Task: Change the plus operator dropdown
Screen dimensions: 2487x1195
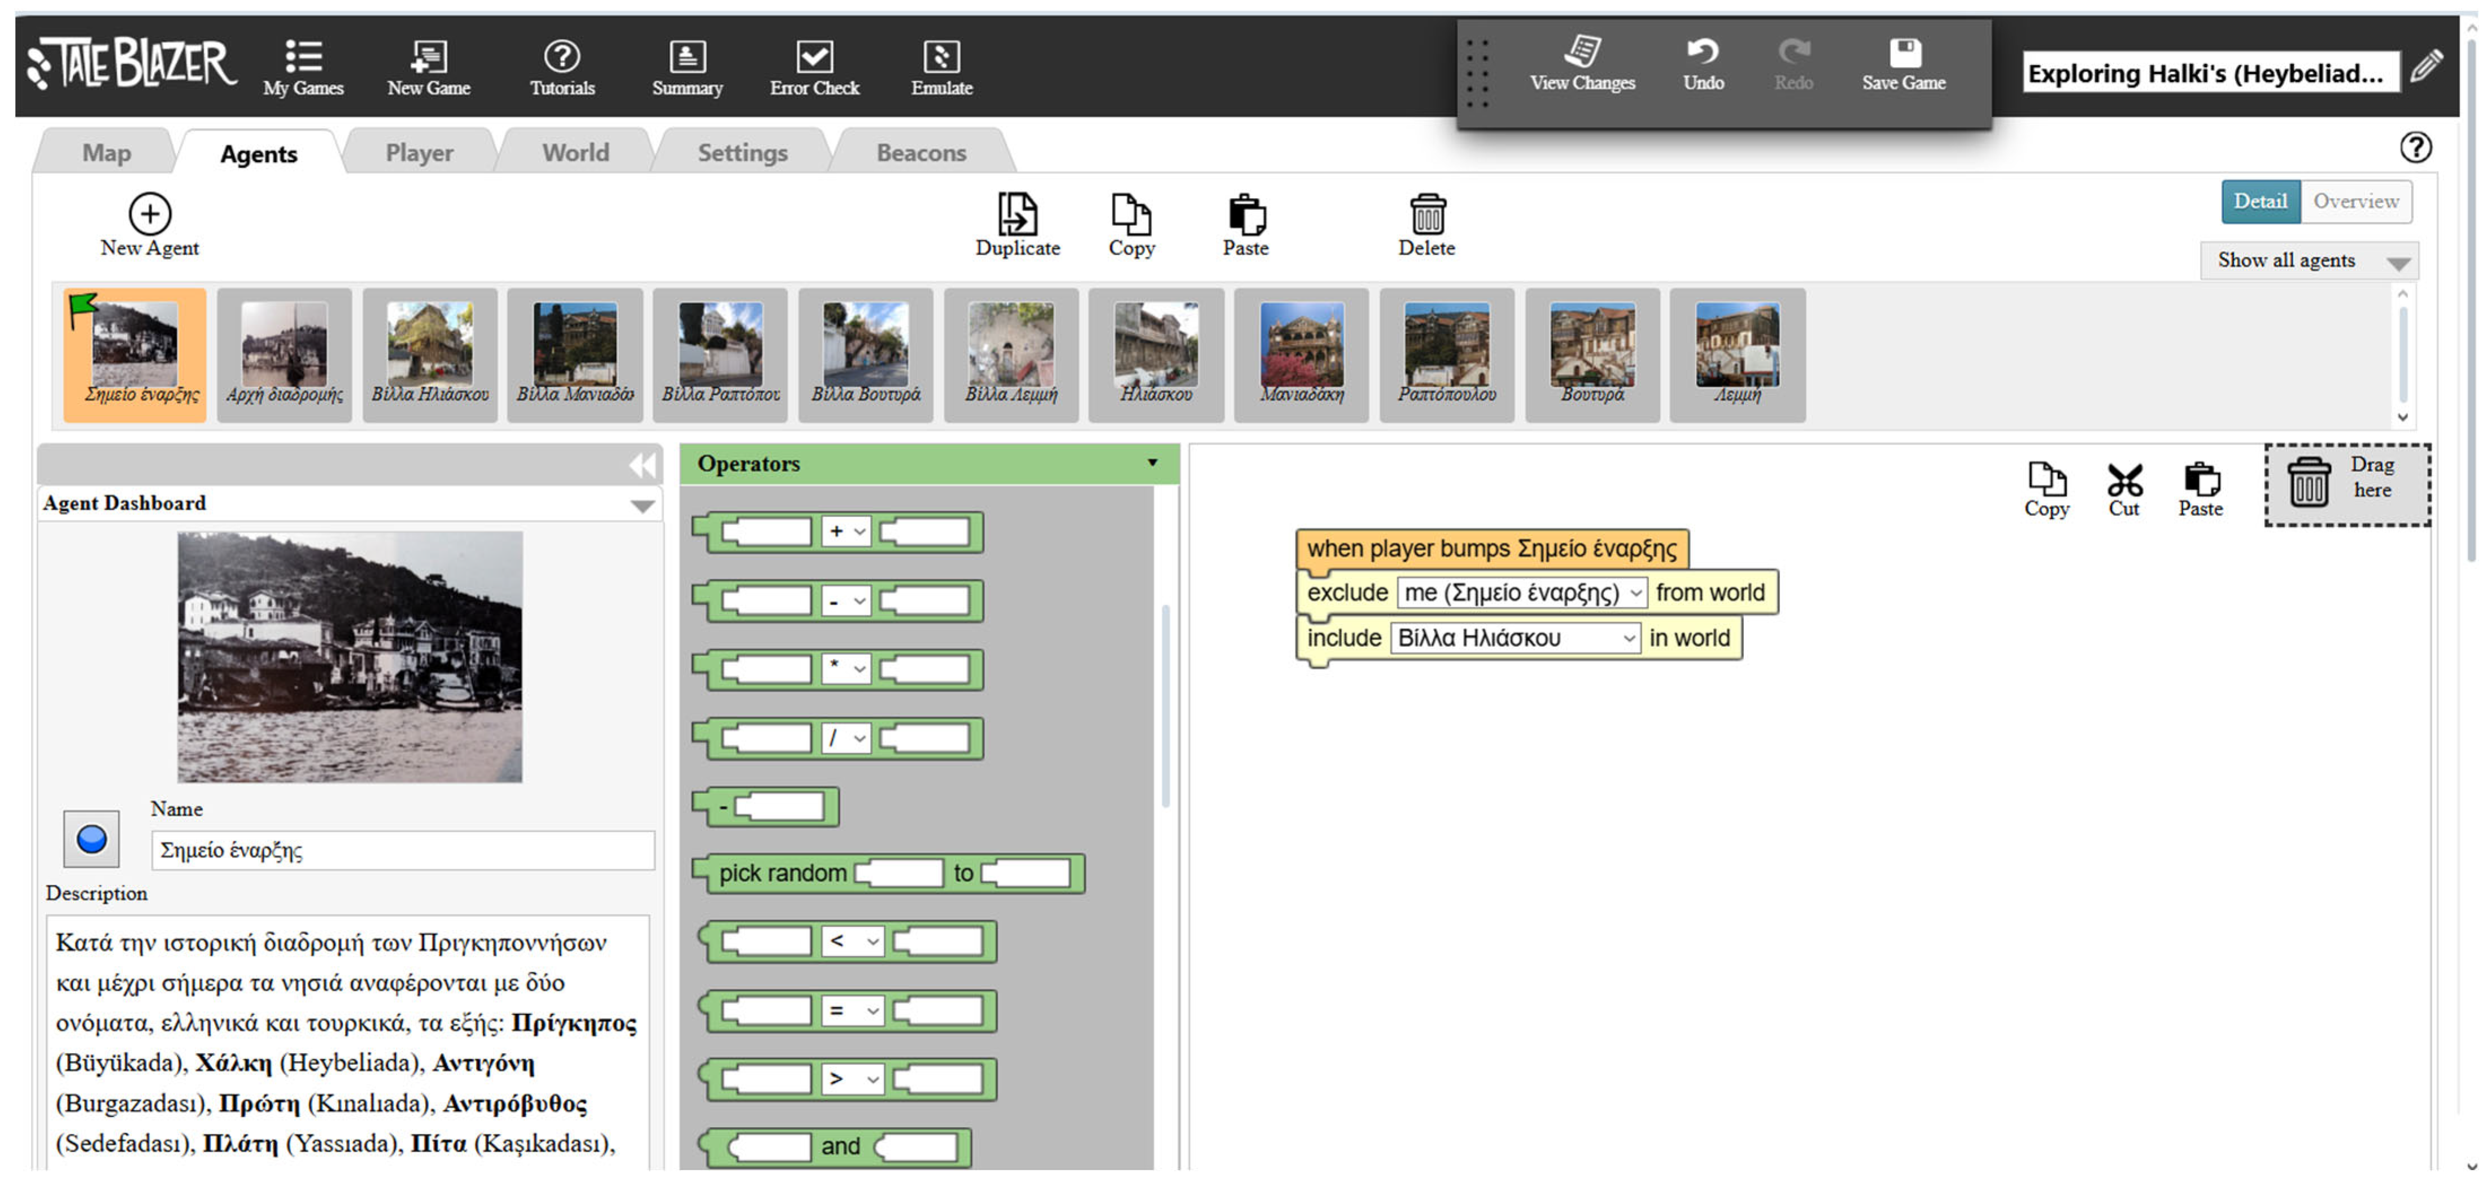Action: 846,532
